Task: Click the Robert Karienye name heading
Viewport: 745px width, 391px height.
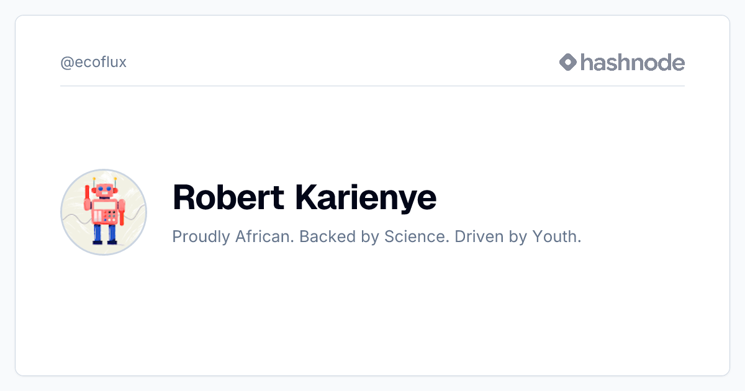Action: tap(304, 197)
